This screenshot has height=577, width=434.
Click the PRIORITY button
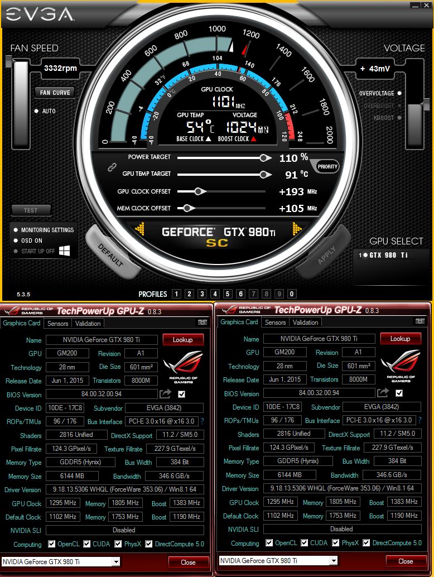click(327, 166)
